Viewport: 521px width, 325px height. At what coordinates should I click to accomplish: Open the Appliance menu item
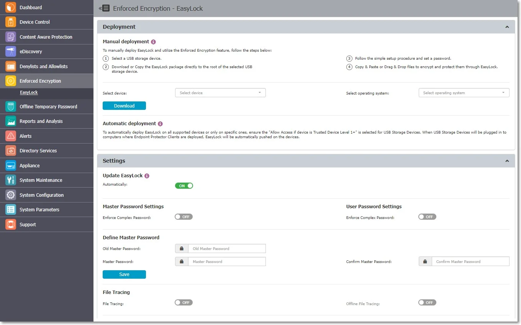(47, 165)
